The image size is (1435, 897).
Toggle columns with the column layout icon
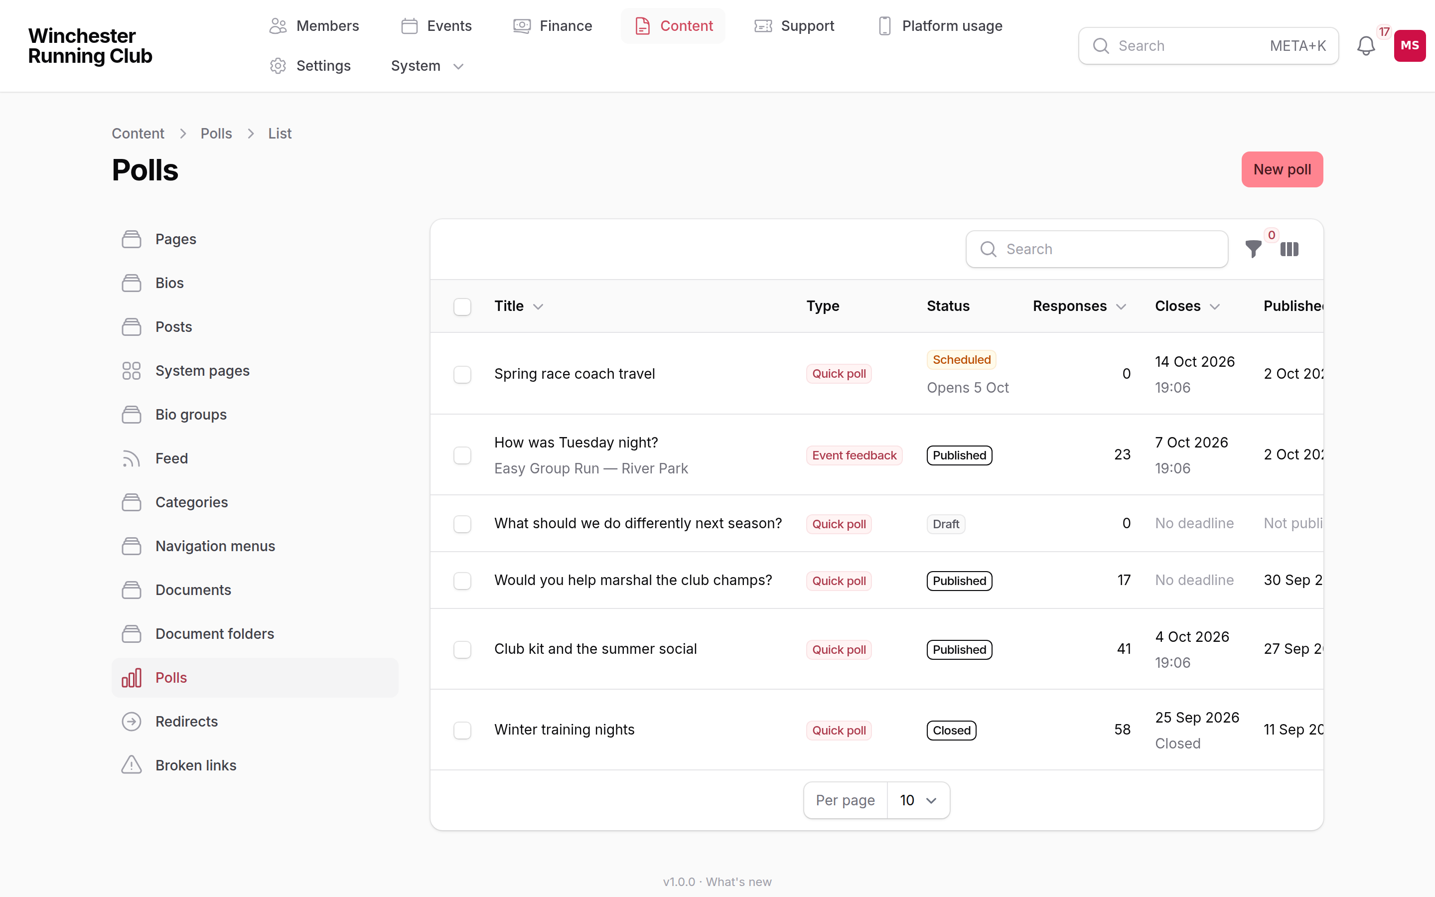[x=1289, y=249]
